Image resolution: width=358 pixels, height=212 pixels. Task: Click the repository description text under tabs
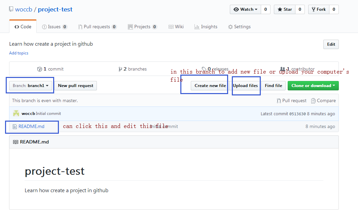tap(51, 44)
